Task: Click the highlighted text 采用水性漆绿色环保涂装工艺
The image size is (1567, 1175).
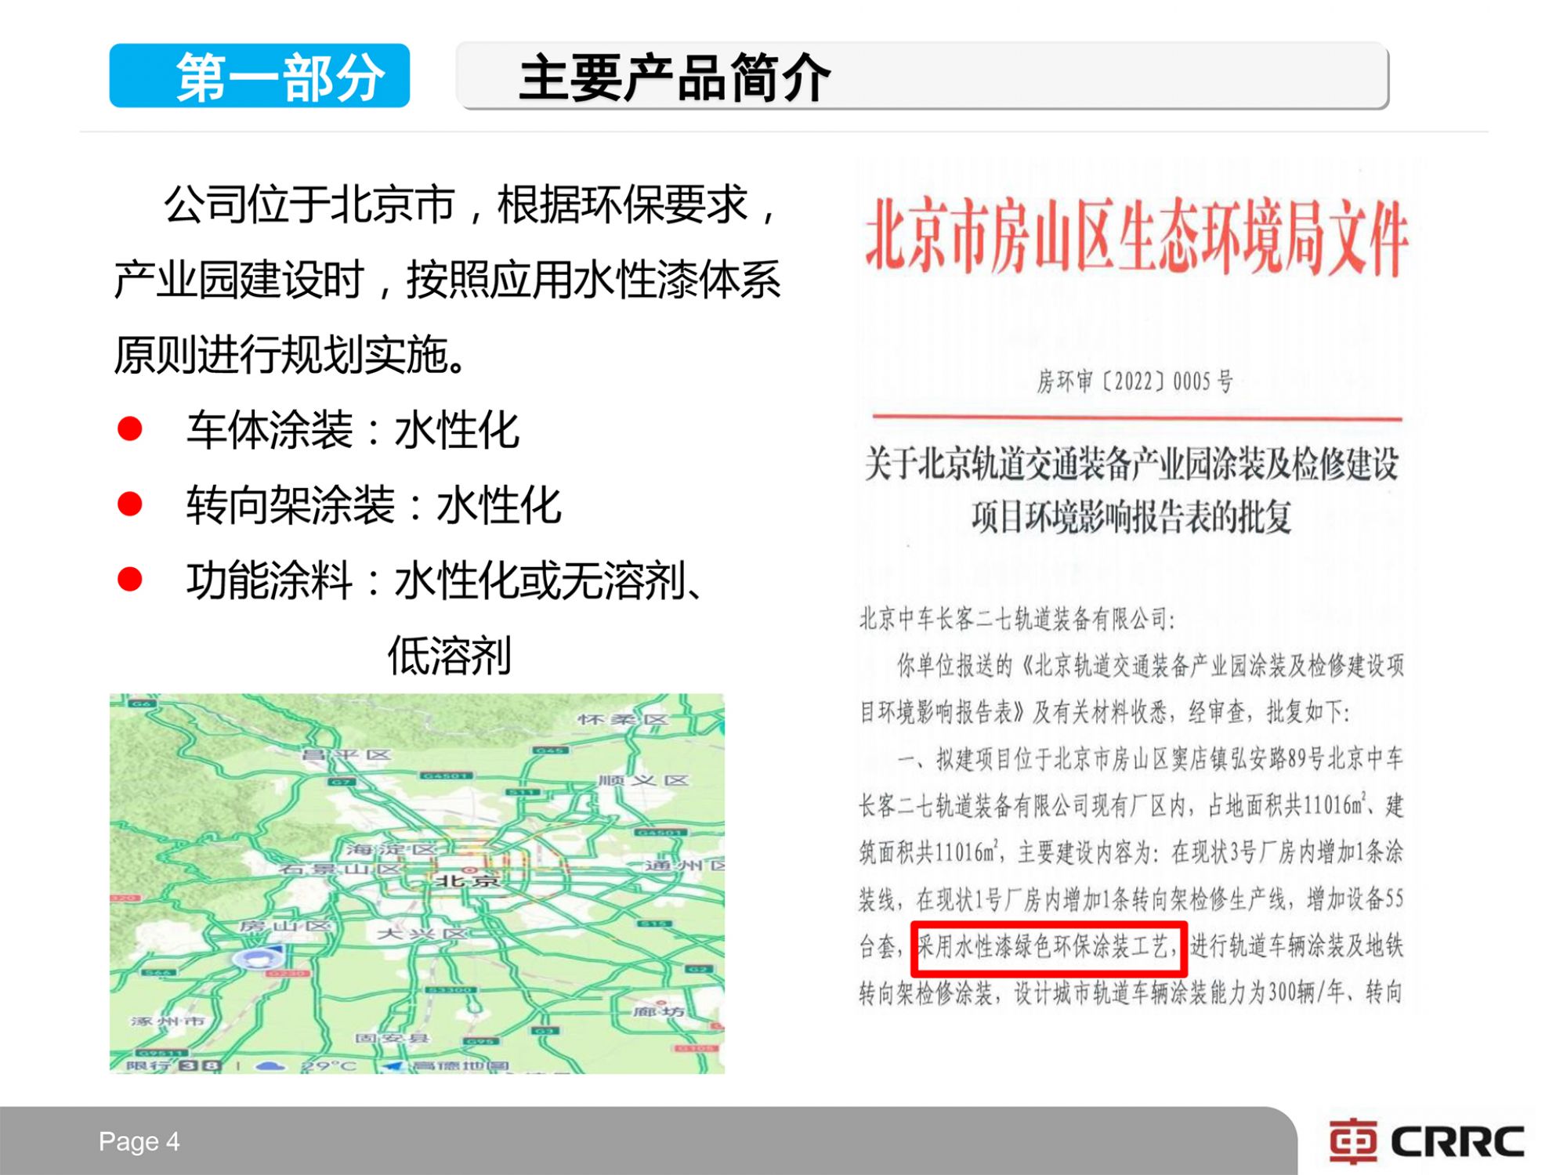Action: coord(1048,947)
